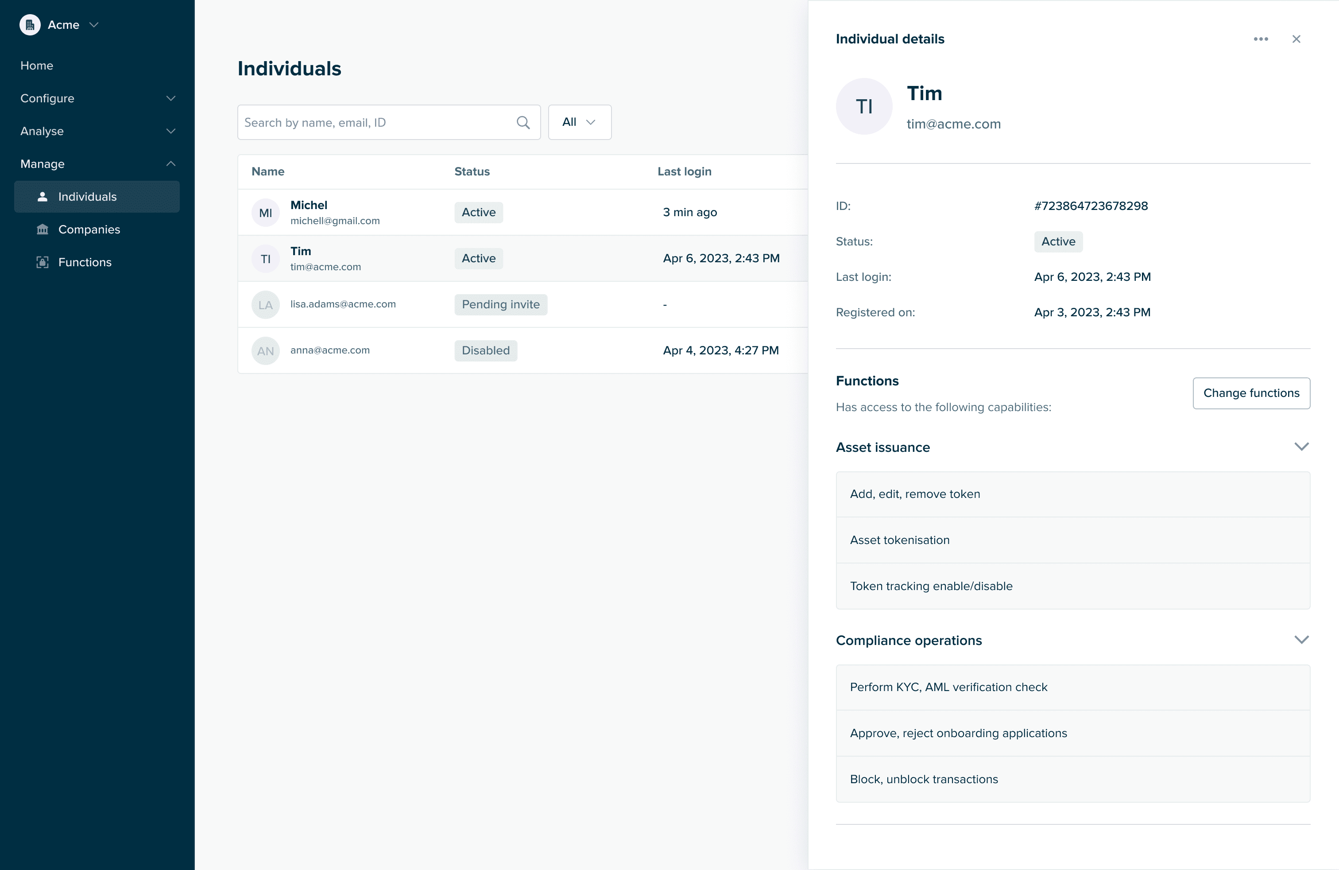Select Tim's name in the table
The image size is (1339, 870).
(x=300, y=252)
